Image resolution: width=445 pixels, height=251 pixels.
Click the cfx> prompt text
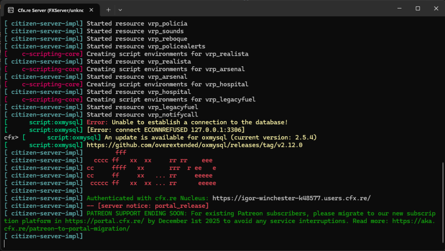click(x=11, y=138)
